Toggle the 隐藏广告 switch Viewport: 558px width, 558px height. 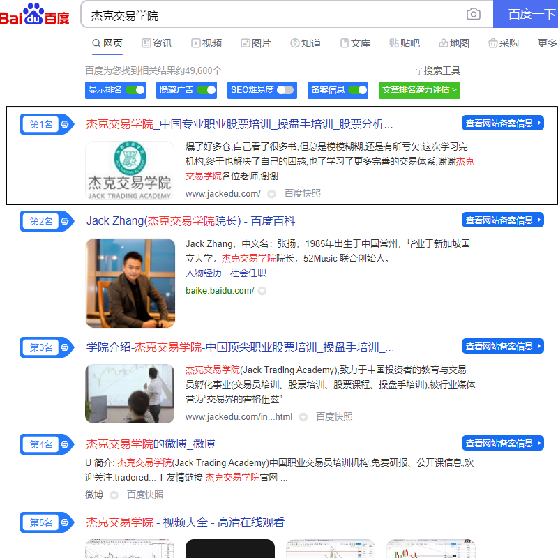point(206,90)
